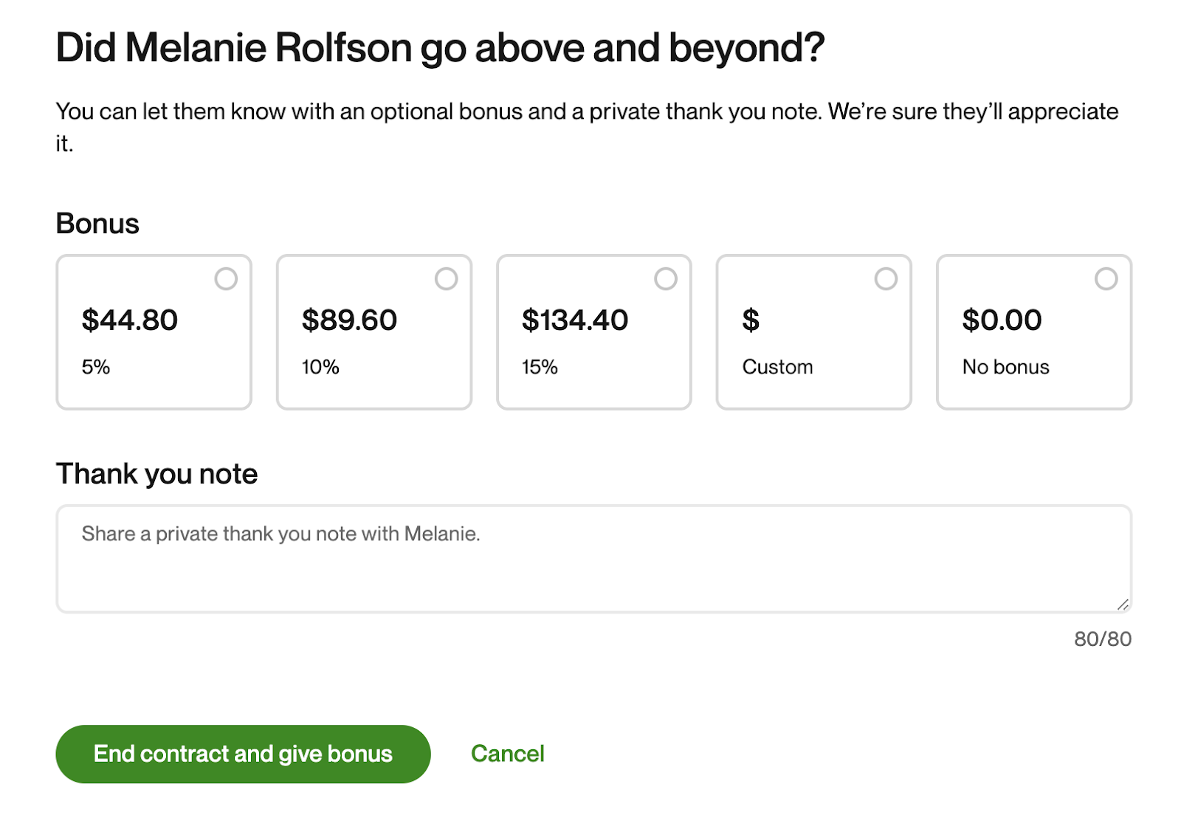Click the 5% label text

click(x=96, y=367)
